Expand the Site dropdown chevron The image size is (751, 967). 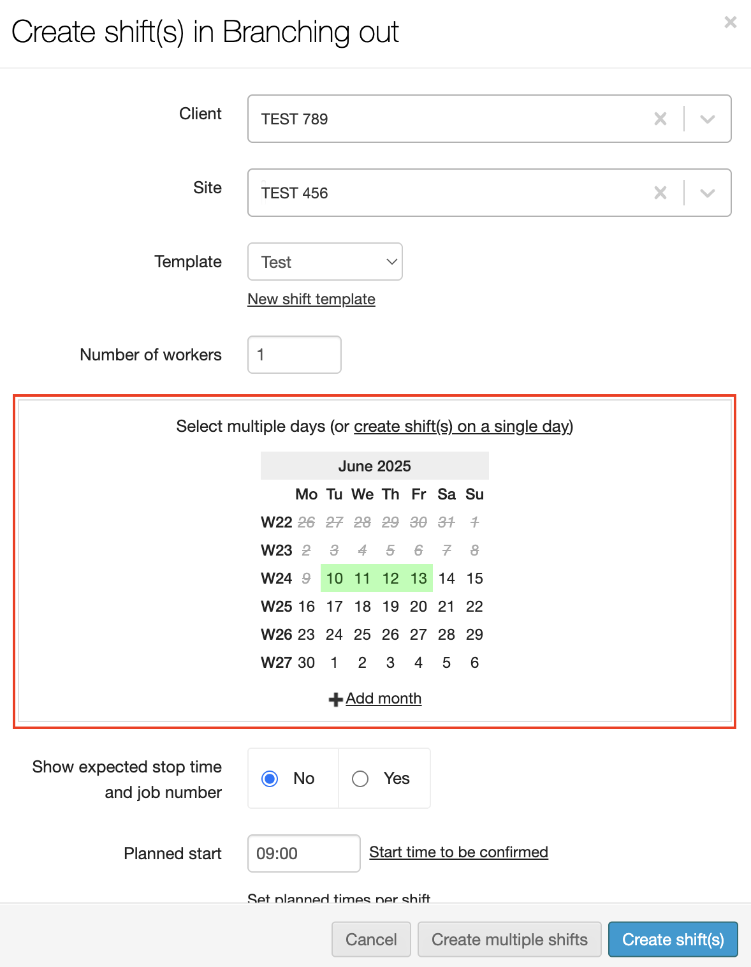click(x=708, y=193)
